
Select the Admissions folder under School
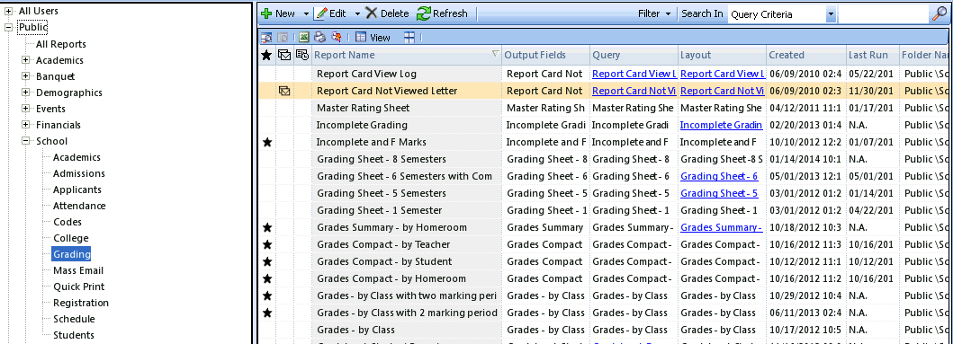tap(79, 173)
